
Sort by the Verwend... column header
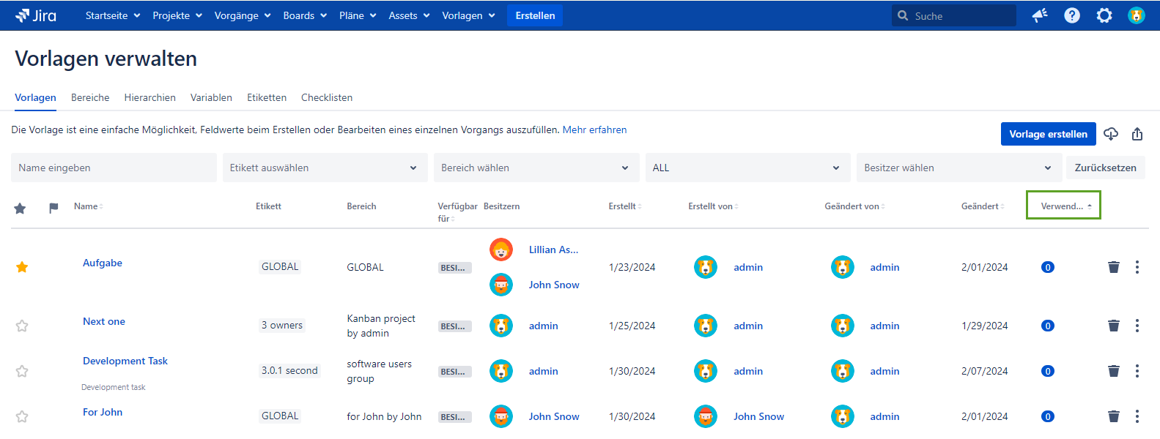tap(1063, 206)
